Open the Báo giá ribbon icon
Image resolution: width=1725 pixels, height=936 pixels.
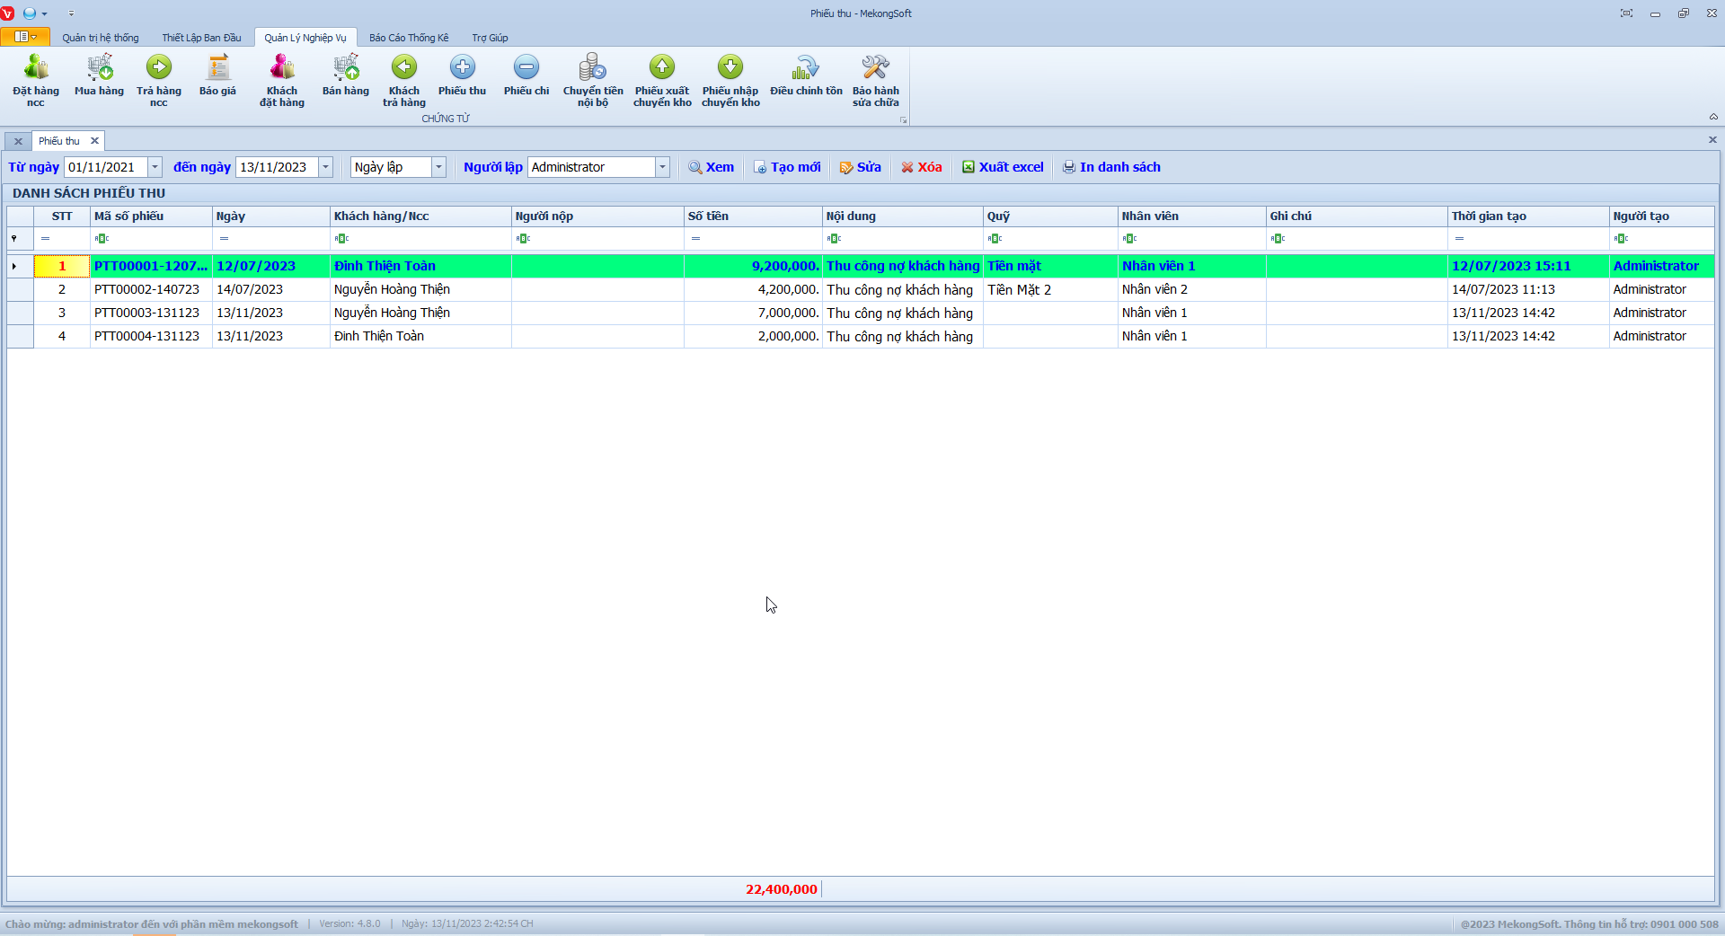click(x=217, y=69)
